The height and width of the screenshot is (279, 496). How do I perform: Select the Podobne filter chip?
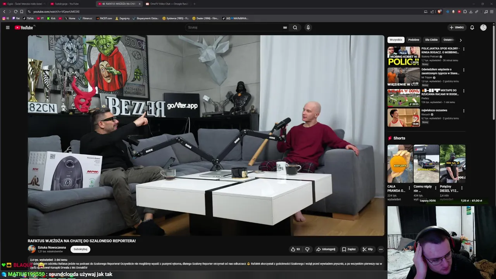[413, 40]
